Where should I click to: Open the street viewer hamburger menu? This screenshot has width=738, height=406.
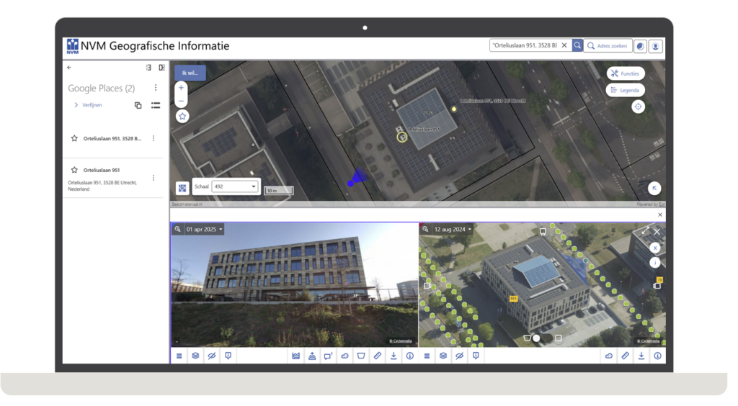[179, 356]
